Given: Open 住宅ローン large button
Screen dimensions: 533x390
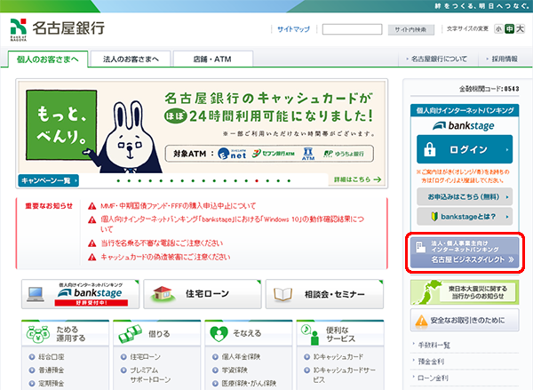Looking at the screenshot, I should (203, 294).
